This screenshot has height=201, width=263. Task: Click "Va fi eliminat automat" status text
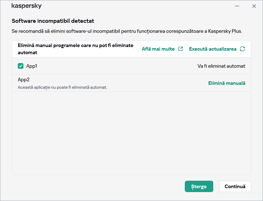(221, 66)
